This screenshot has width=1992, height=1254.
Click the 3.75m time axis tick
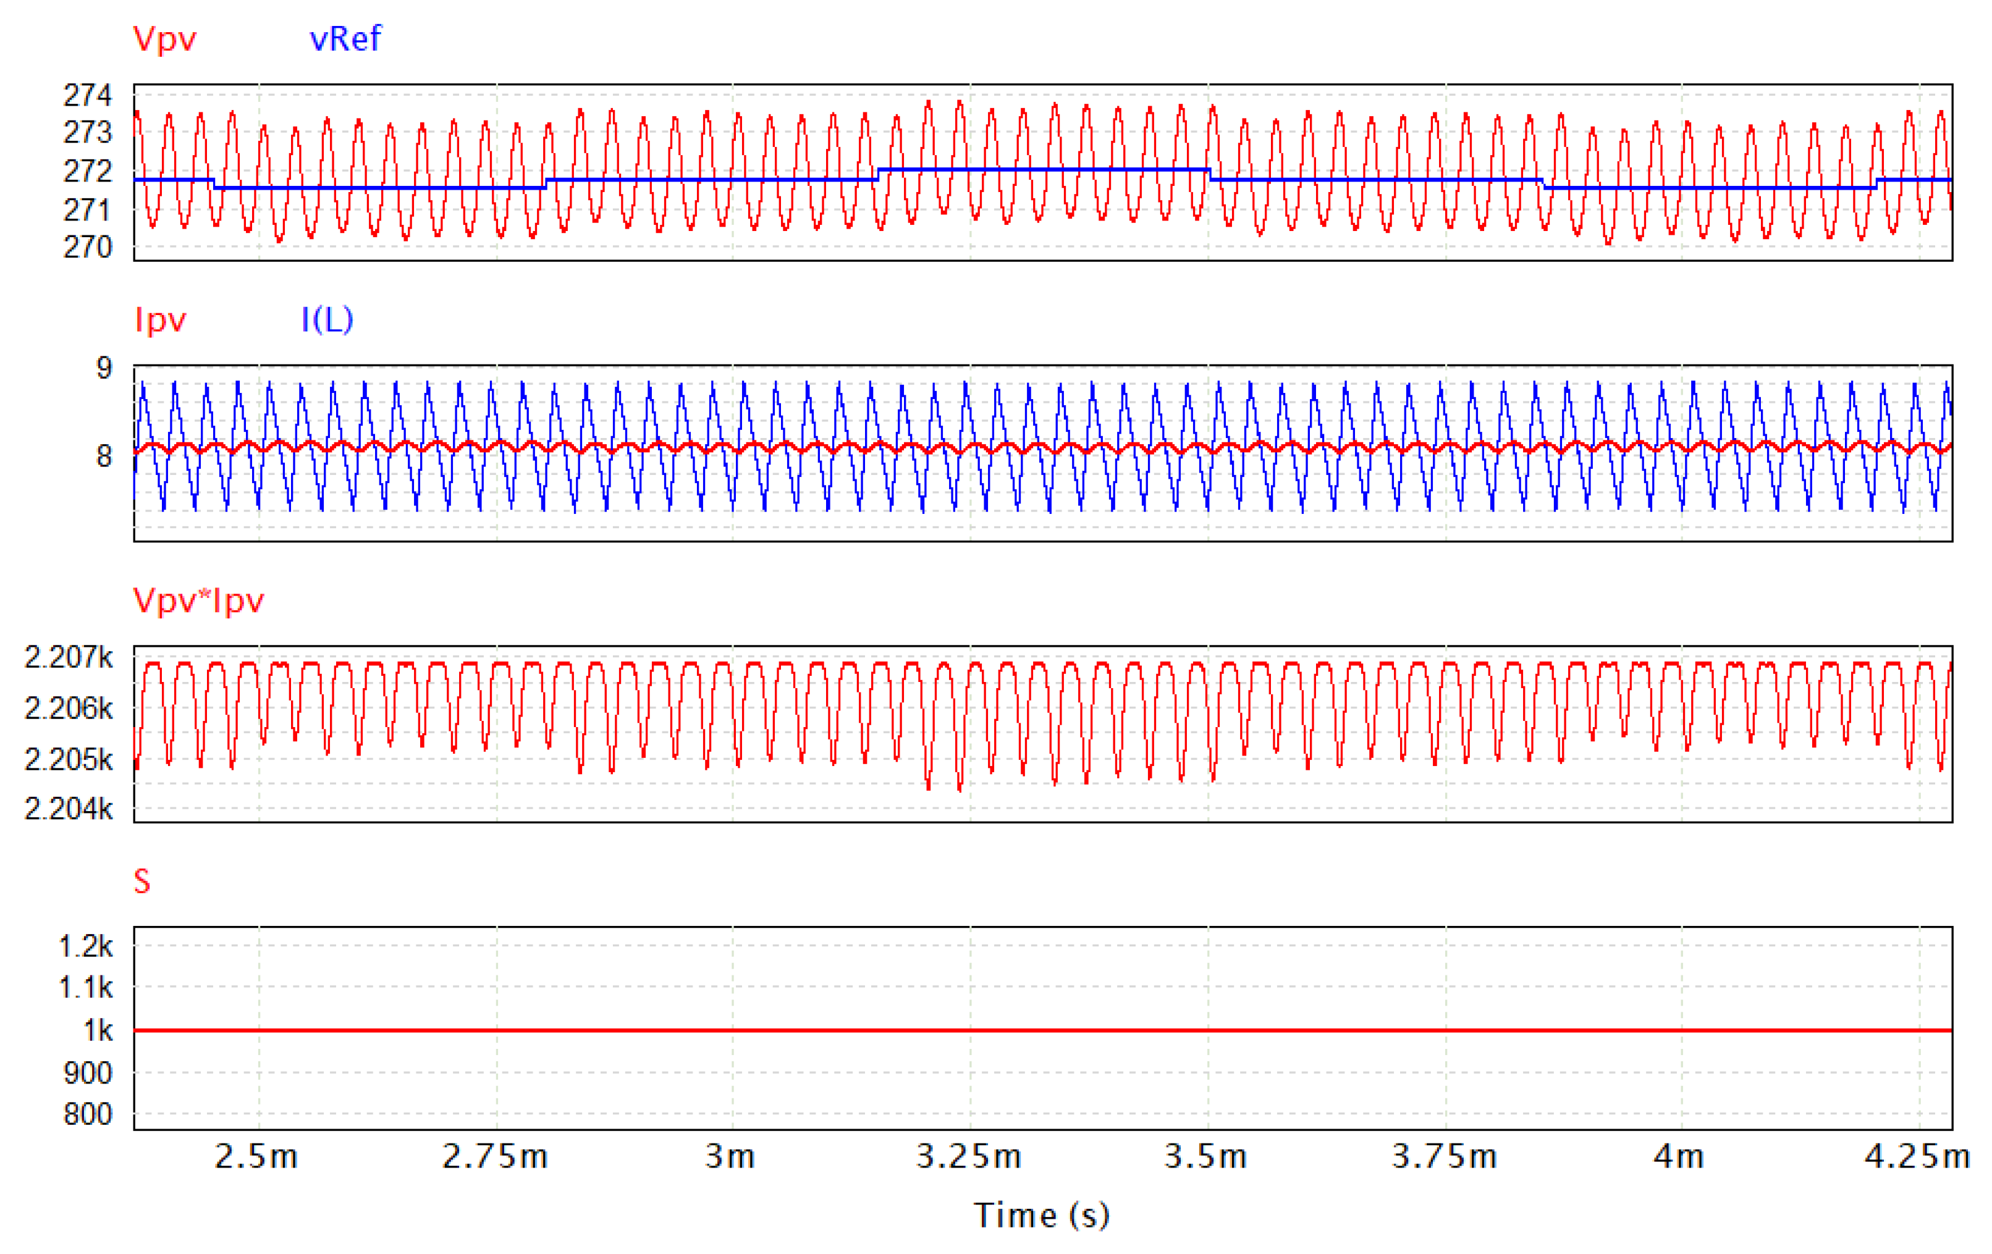tap(1445, 1156)
